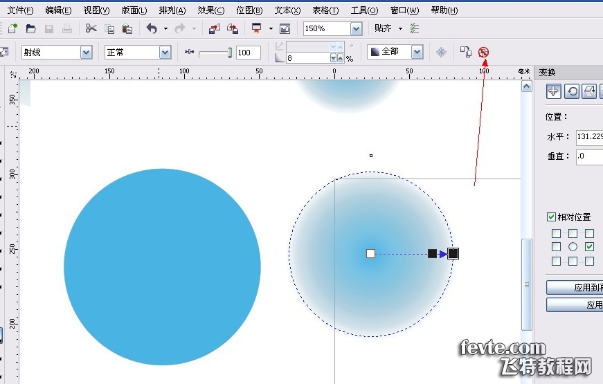Click the Open folder icon
Image resolution: width=603 pixels, height=384 pixels.
click(31, 28)
